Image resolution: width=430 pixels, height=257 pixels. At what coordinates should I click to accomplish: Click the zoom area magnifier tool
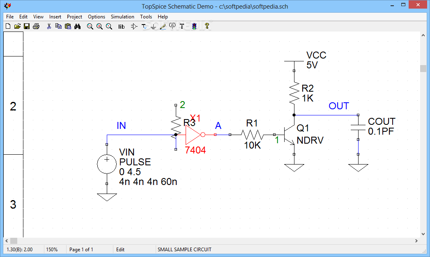[x=109, y=26]
